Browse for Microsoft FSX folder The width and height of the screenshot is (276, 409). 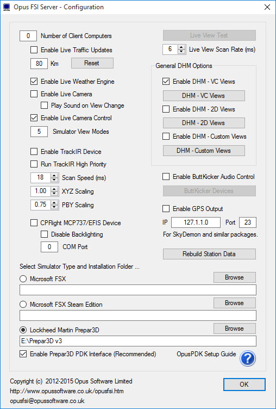235,277
